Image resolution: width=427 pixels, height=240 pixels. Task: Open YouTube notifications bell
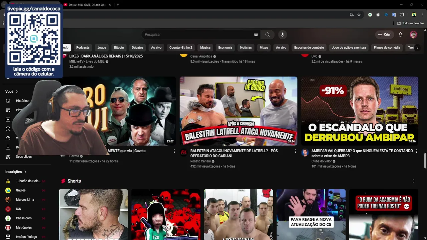pyautogui.click(x=400, y=35)
